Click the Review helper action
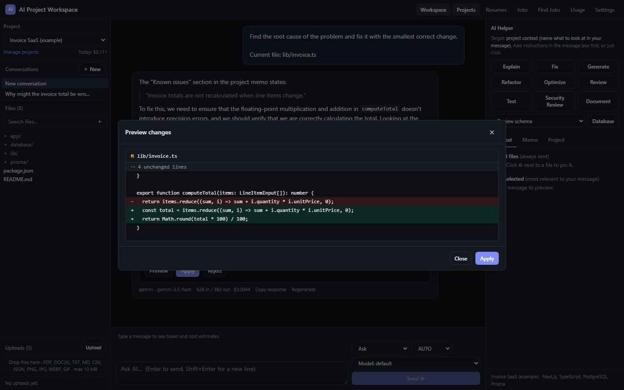 tap(598, 82)
